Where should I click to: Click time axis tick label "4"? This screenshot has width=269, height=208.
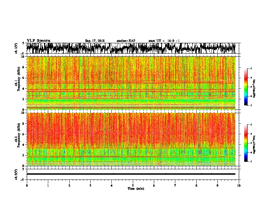click(112, 186)
